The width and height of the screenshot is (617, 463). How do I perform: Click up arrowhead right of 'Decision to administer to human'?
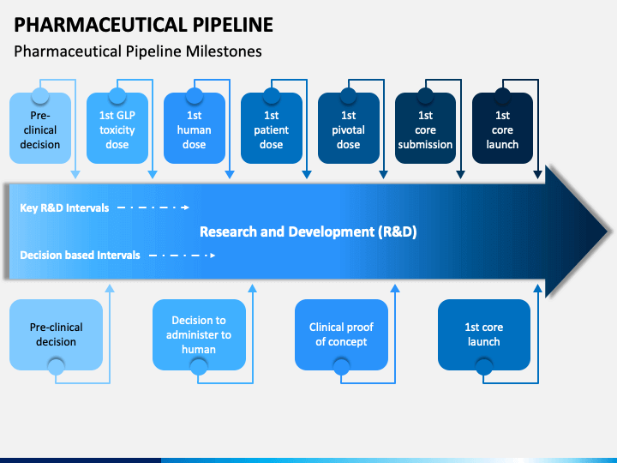tap(253, 288)
